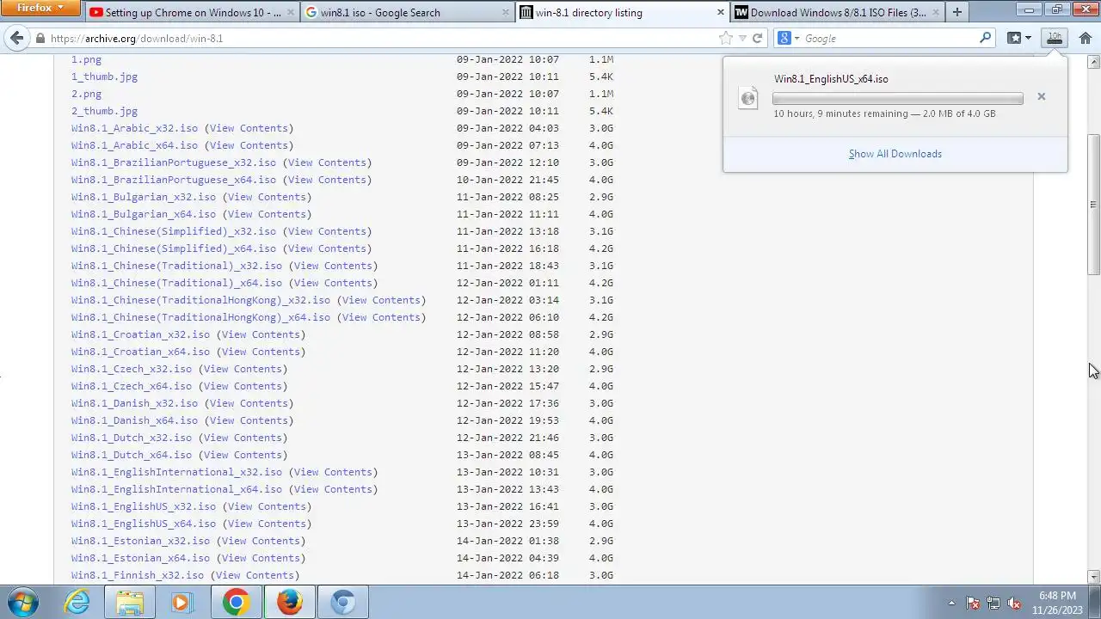Click the vertical scrollbar thumb
The image size is (1101, 619).
(1093, 205)
